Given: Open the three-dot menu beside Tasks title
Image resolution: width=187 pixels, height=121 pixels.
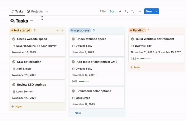Looking at the screenshot, I should [x=31, y=21].
